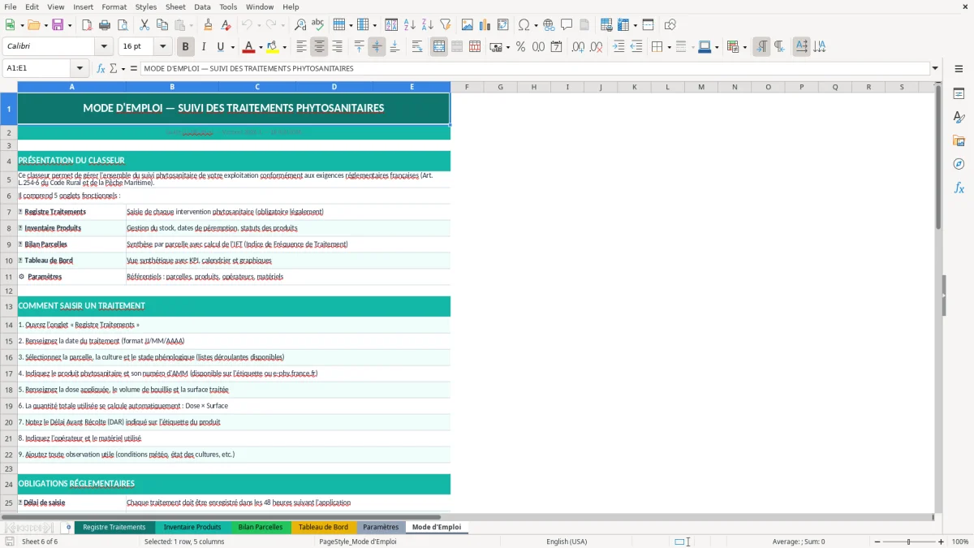This screenshot has width=974, height=548.
Task: Click the Insert Chart icon
Action: pyautogui.click(x=485, y=25)
